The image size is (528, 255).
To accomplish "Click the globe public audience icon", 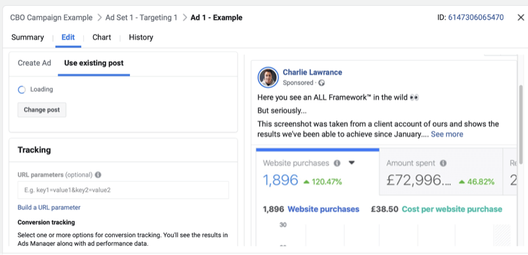I will (321, 83).
